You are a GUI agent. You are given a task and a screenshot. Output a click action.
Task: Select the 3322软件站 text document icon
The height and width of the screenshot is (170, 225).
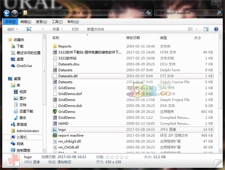click(x=55, y=58)
